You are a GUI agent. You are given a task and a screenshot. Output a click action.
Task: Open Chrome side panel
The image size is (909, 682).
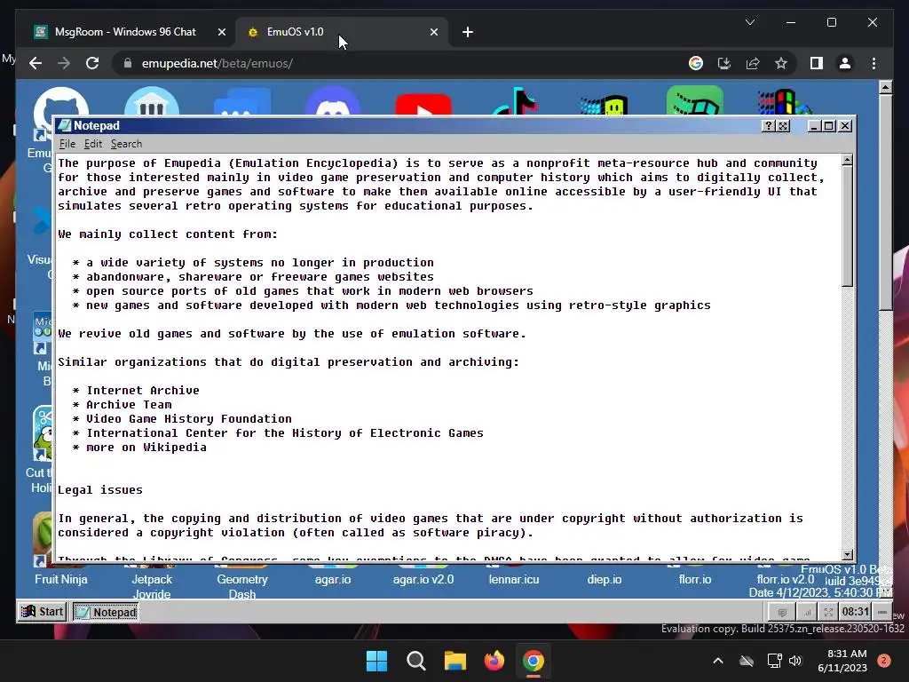[x=817, y=63]
